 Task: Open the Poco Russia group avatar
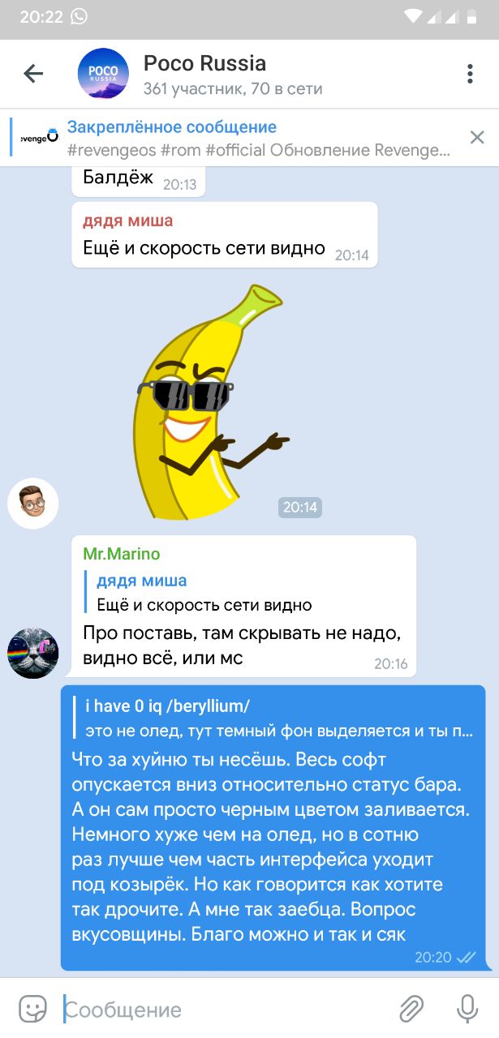[x=103, y=74]
